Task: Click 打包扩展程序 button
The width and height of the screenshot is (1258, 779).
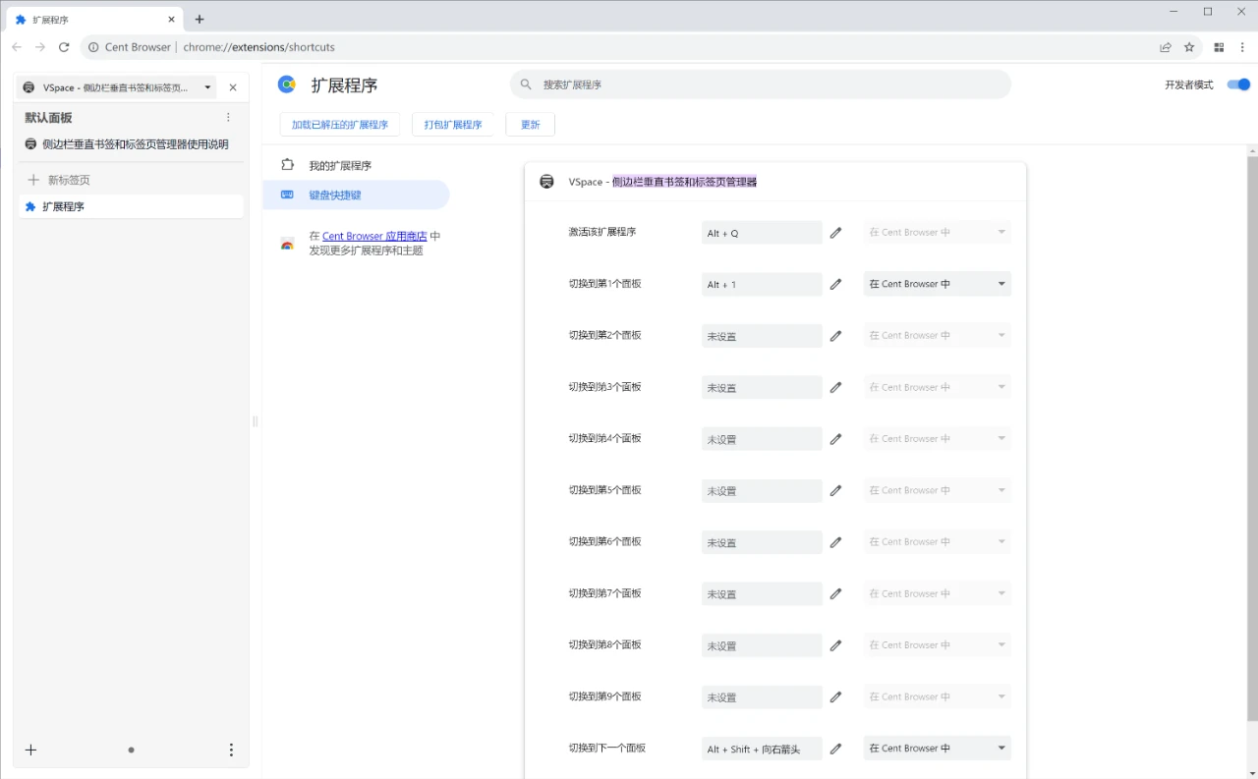Action: point(453,125)
